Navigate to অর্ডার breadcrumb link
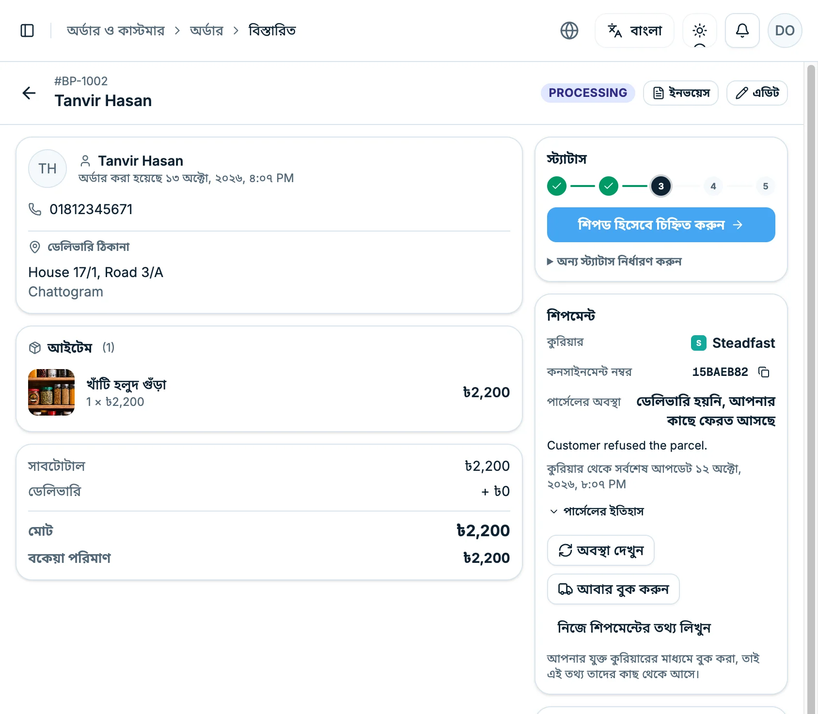Screen dimensions: 818x714 pos(206,31)
